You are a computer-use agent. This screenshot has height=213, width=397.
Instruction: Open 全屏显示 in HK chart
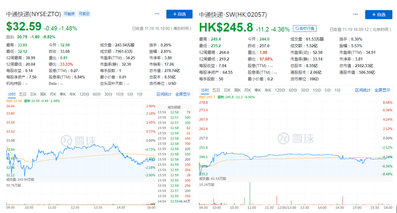(x=382, y=90)
